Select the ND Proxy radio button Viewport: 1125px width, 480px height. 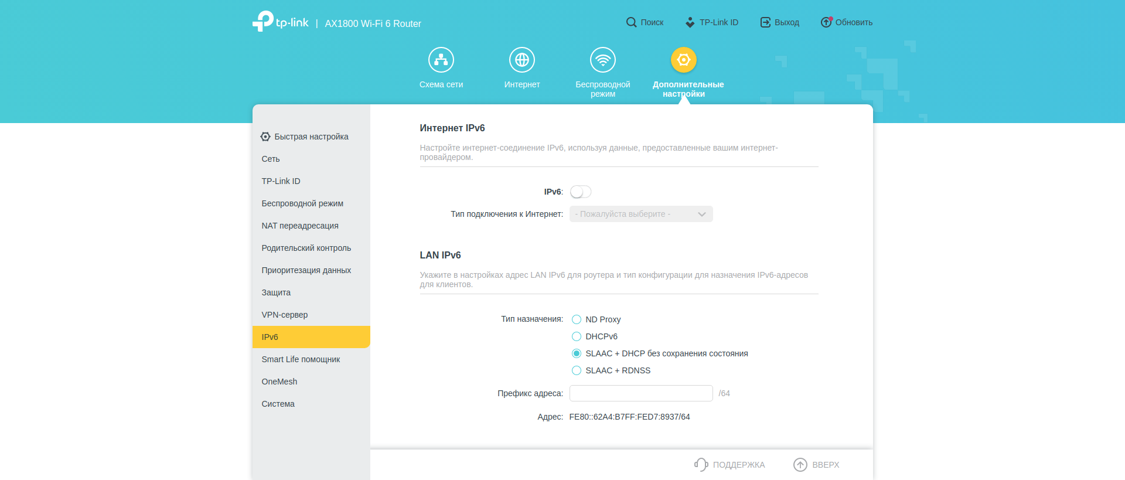pos(577,319)
